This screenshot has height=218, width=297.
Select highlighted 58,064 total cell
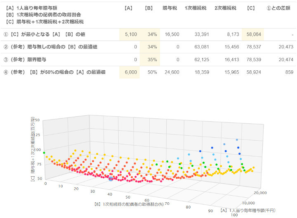coord(254,34)
